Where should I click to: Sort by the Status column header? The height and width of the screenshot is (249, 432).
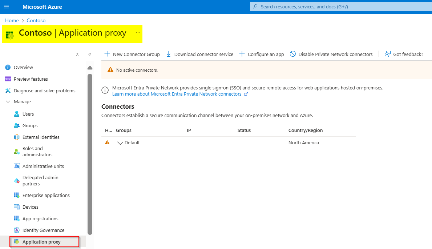(x=244, y=130)
